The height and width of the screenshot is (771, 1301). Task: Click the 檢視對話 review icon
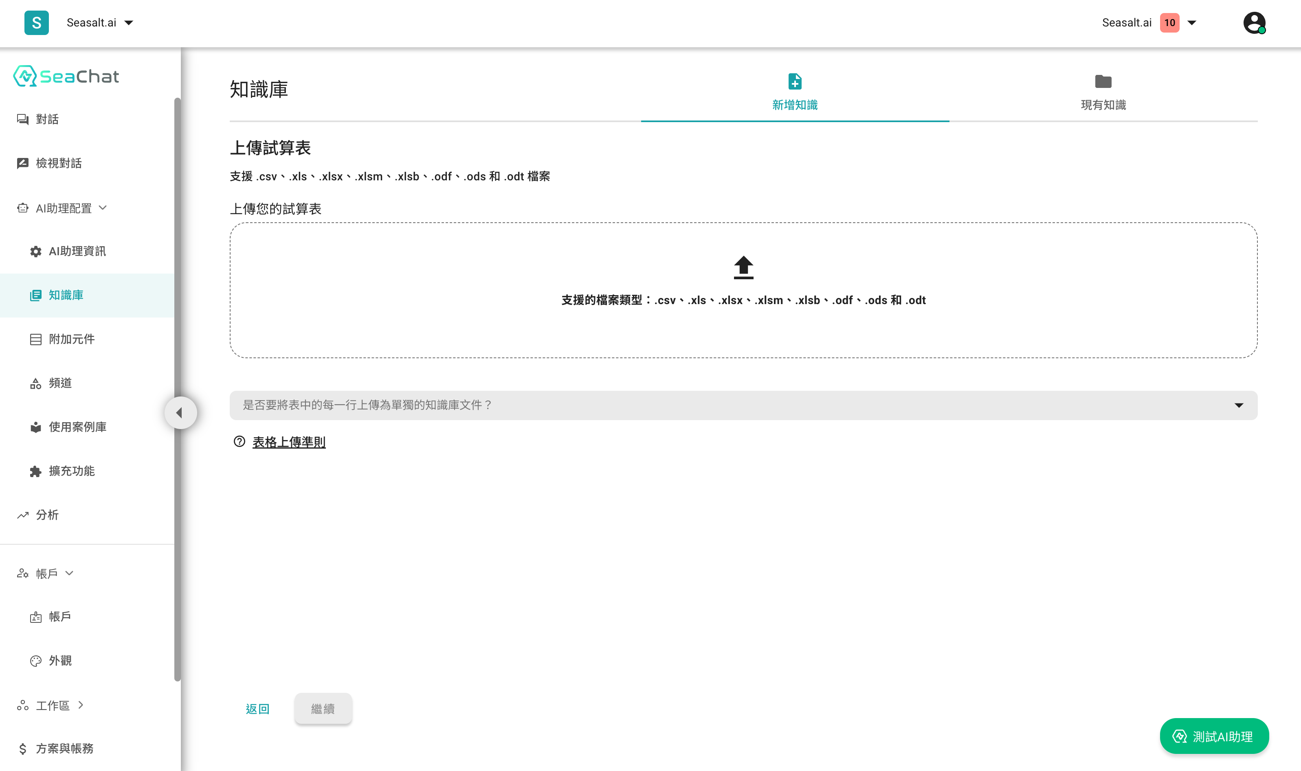pos(22,163)
